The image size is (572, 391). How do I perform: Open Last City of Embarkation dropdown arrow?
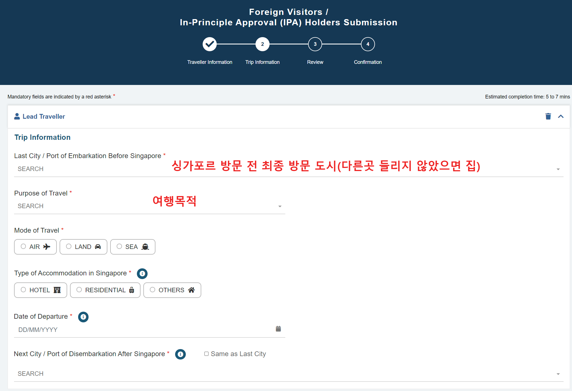(558, 169)
